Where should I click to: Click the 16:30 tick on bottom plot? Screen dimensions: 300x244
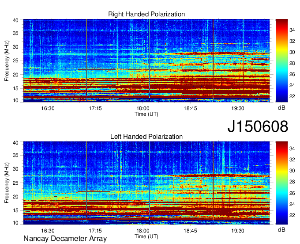coord(48,231)
